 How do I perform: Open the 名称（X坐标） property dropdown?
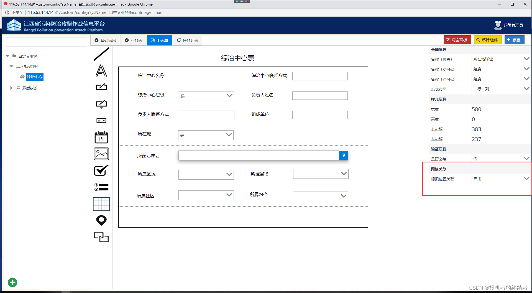point(501,69)
